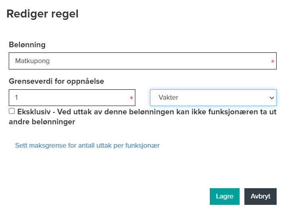Open 'Sett maksgrense for antall uttak per funksjonær'
The width and height of the screenshot is (283, 212).
click(87, 145)
